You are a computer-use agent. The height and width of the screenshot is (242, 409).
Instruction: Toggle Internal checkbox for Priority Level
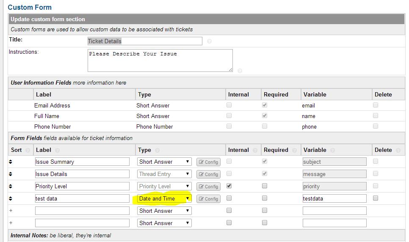229,186
